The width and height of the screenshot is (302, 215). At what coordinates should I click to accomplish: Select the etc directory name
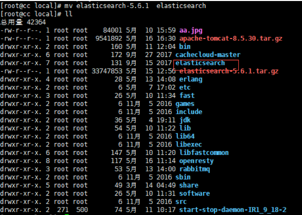(185, 87)
